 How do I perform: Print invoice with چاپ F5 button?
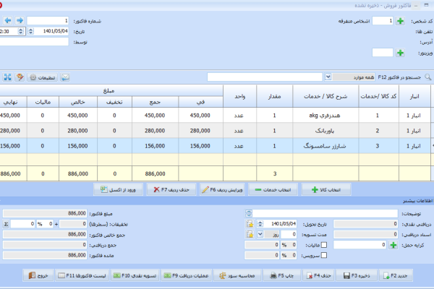click(282, 275)
